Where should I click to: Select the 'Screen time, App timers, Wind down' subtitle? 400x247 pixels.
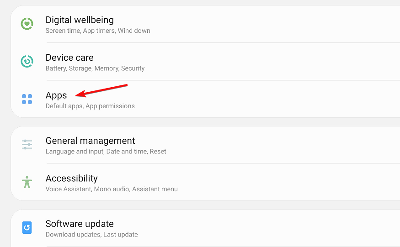[98, 31]
